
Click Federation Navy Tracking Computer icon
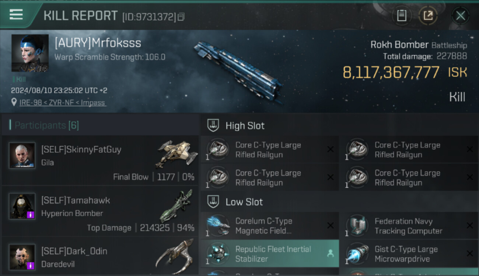[x=357, y=226]
